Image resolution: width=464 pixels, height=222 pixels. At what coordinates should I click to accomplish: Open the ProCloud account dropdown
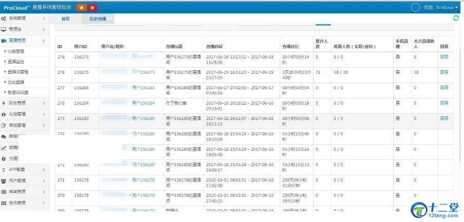(x=447, y=8)
